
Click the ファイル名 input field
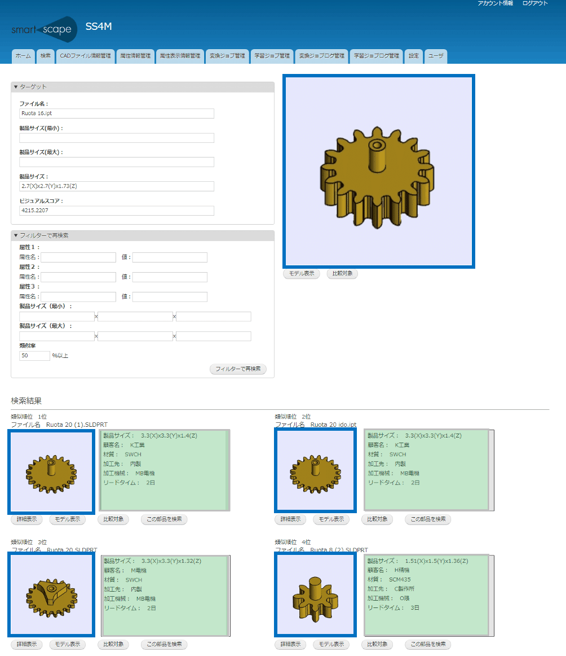click(x=117, y=113)
